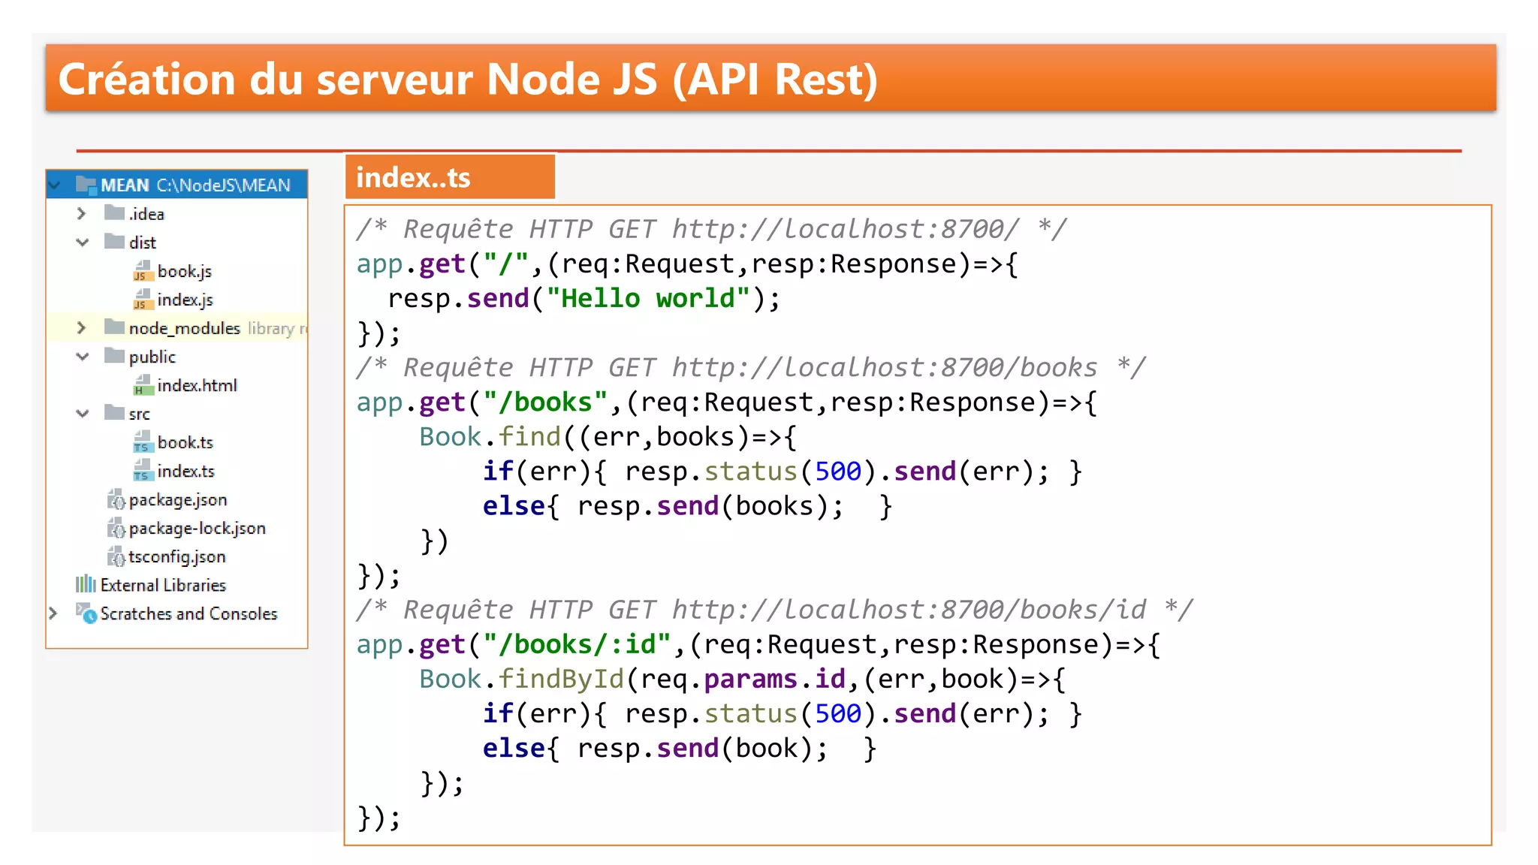Screen dimensions: 1538x865
Task: Click the External Libraries icon
Action: click(x=86, y=584)
